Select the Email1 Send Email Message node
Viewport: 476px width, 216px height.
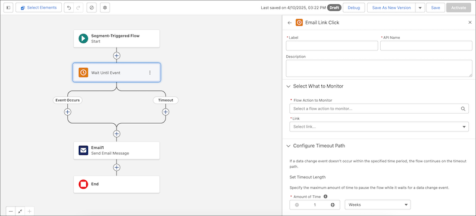117,151
